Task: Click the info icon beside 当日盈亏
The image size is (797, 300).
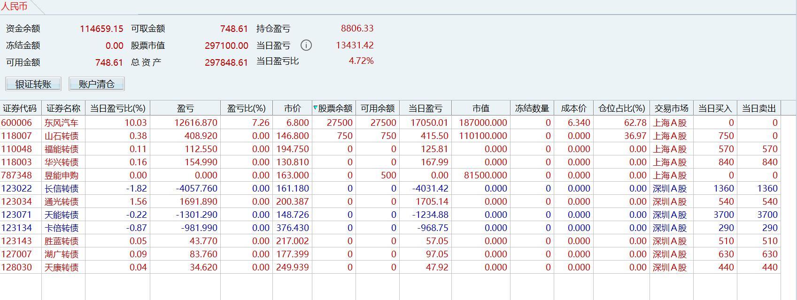Action: tap(306, 45)
